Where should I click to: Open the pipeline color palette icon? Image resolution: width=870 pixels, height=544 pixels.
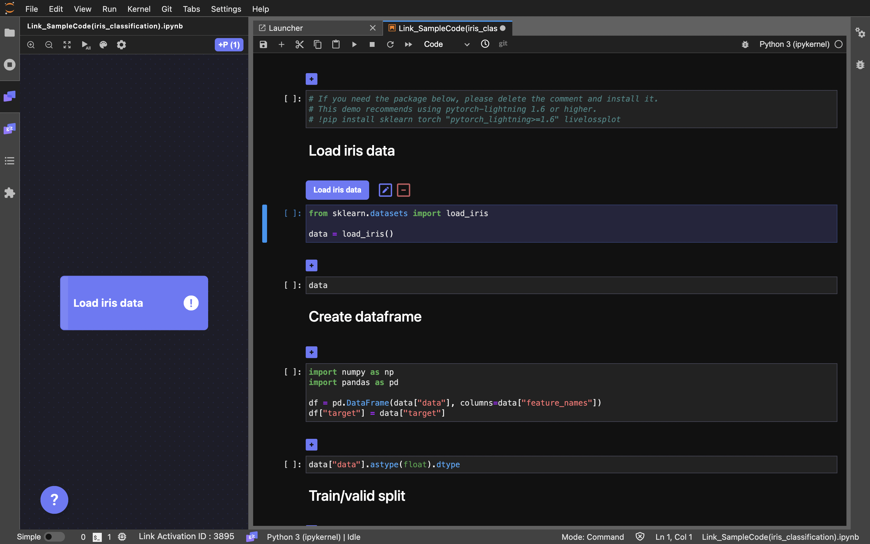point(103,45)
